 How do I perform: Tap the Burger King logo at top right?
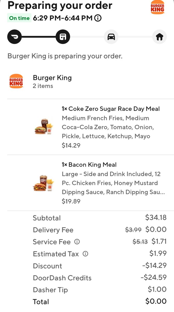[x=158, y=7]
